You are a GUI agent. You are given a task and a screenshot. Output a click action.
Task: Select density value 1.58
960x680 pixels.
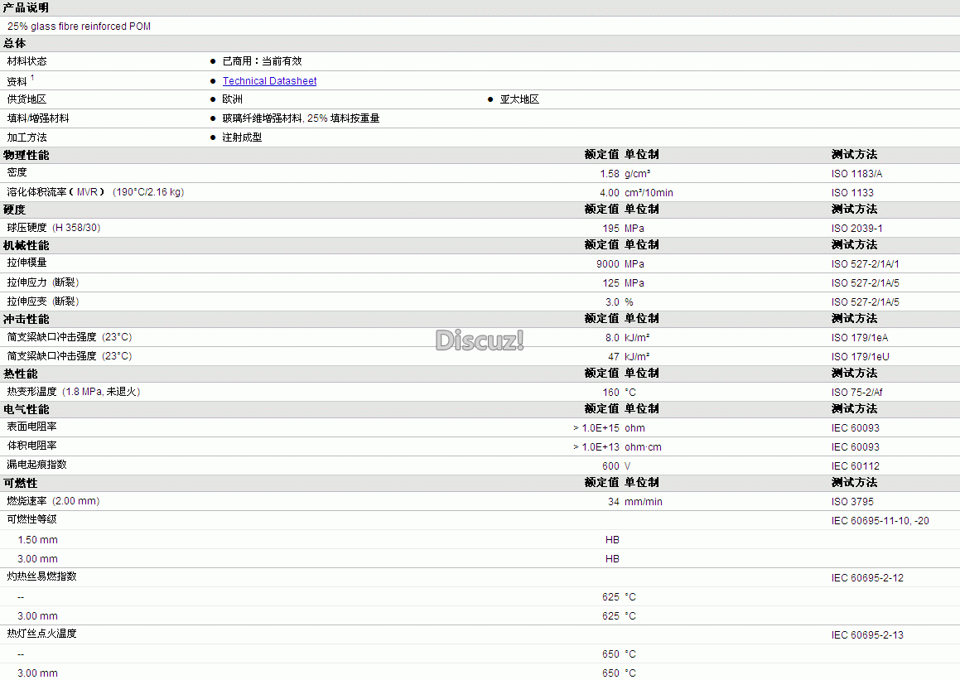(x=609, y=174)
